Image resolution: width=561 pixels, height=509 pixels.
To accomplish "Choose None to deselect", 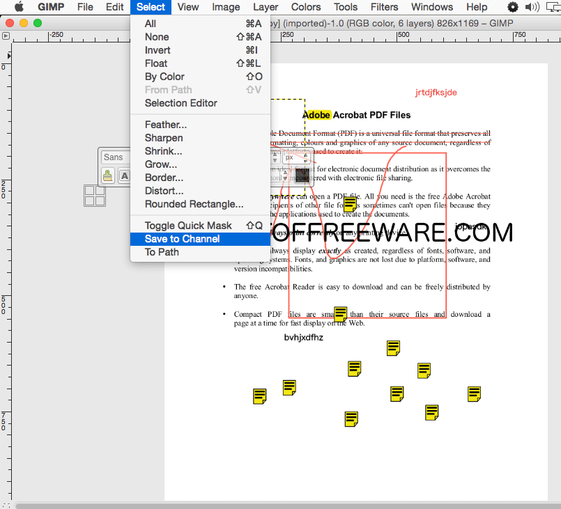I will tap(201, 37).
